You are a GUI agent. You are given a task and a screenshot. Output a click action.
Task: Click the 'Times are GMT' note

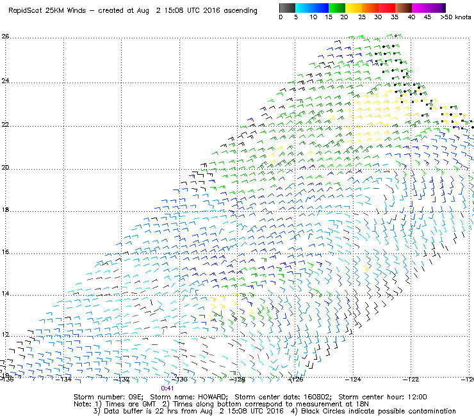[130, 404]
